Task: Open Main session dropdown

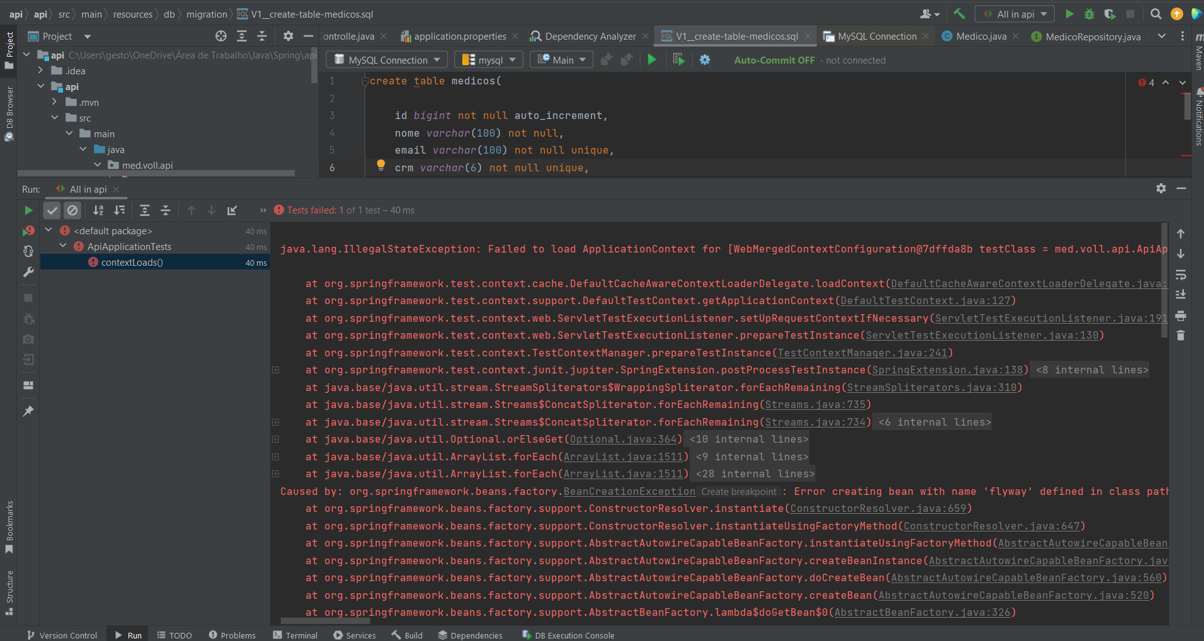Action: pyautogui.click(x=561, y=60)
